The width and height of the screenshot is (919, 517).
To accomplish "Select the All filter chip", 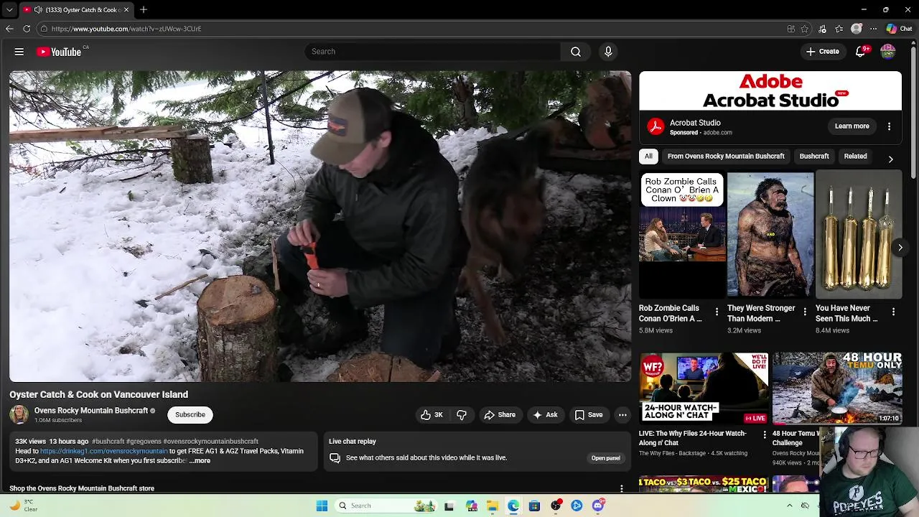I will click(648, 156).
